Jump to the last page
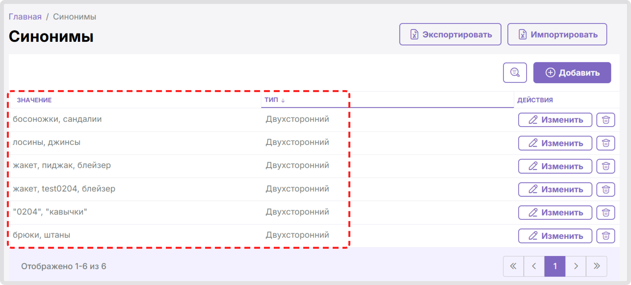 (597, 266)
